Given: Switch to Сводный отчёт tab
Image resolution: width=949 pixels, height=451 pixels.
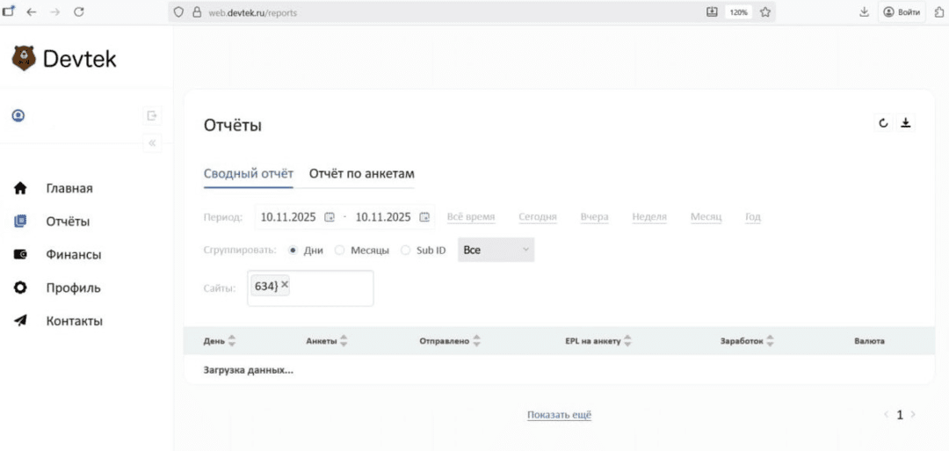Looking at the screenshot, I should (x=248, y=174).
